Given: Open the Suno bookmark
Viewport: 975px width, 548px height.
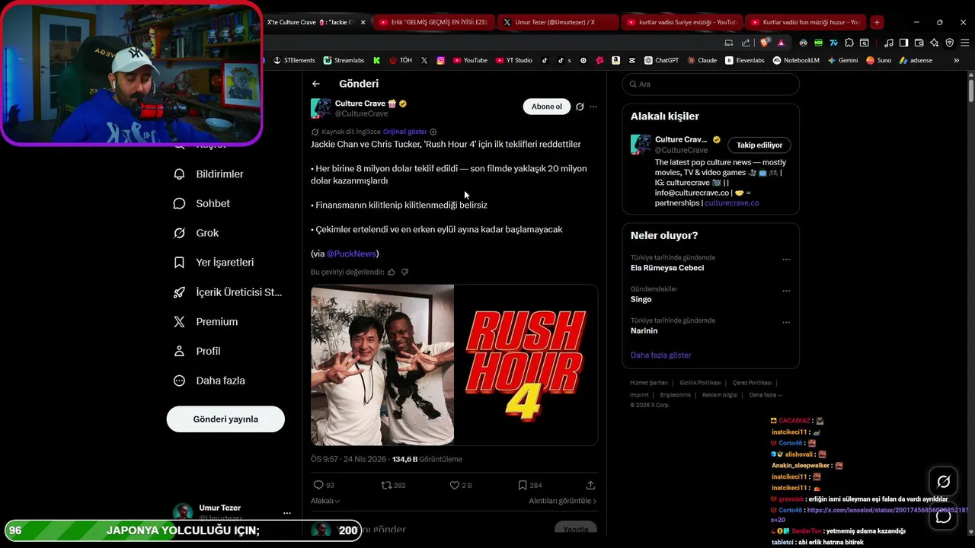Looking at the screenshot, I should pos(879,60).
